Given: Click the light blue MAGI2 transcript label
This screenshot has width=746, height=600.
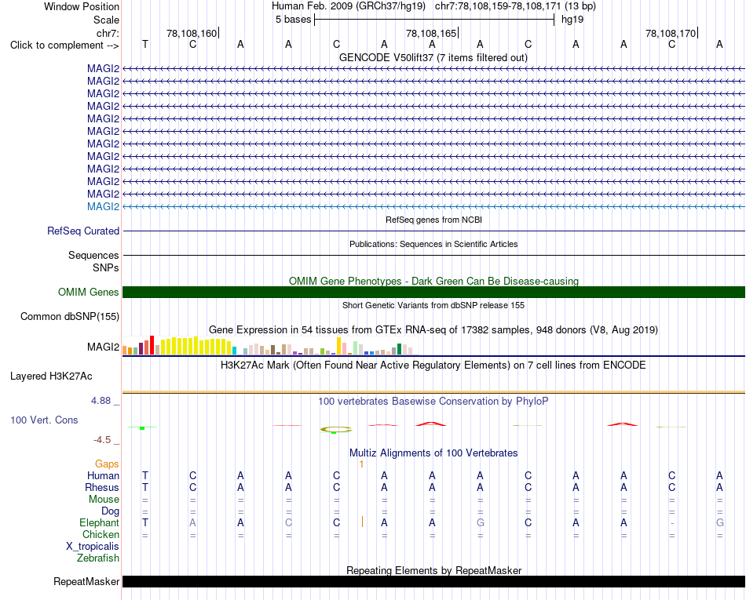Looking at the screenshot, I should point(103,206).
